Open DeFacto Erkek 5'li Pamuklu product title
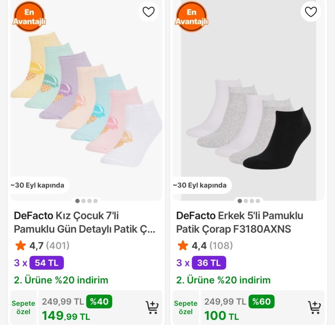The width and height of the screenshot is (335, 325). [x=239, y=222]
